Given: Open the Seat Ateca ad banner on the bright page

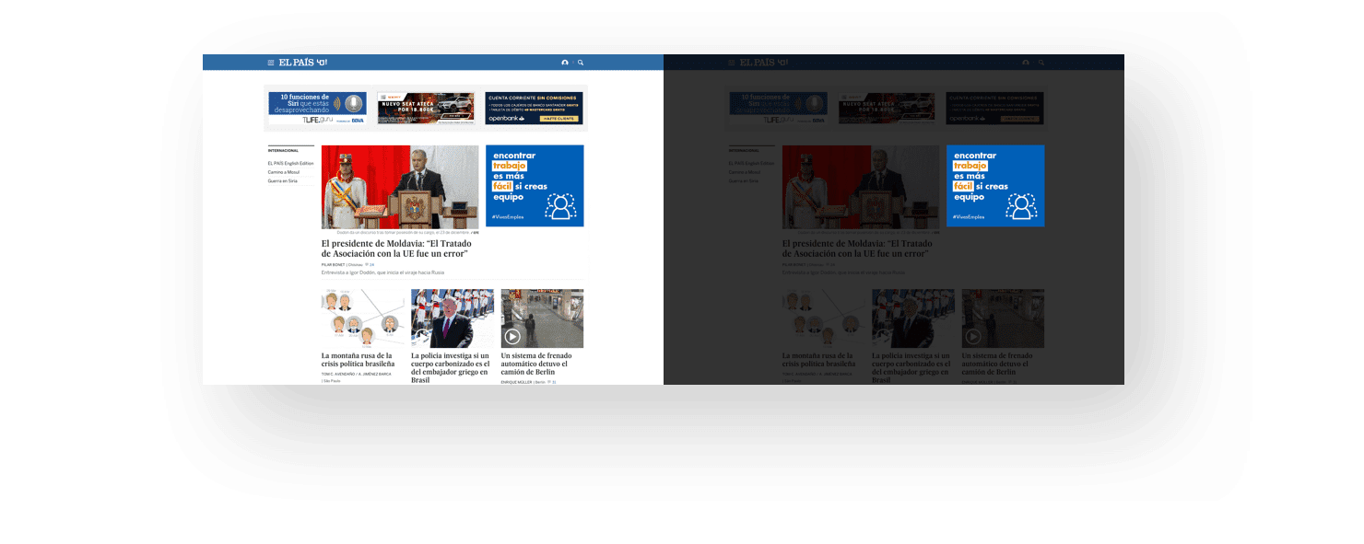Looking at the screenshot, I should tap(425, 108).
